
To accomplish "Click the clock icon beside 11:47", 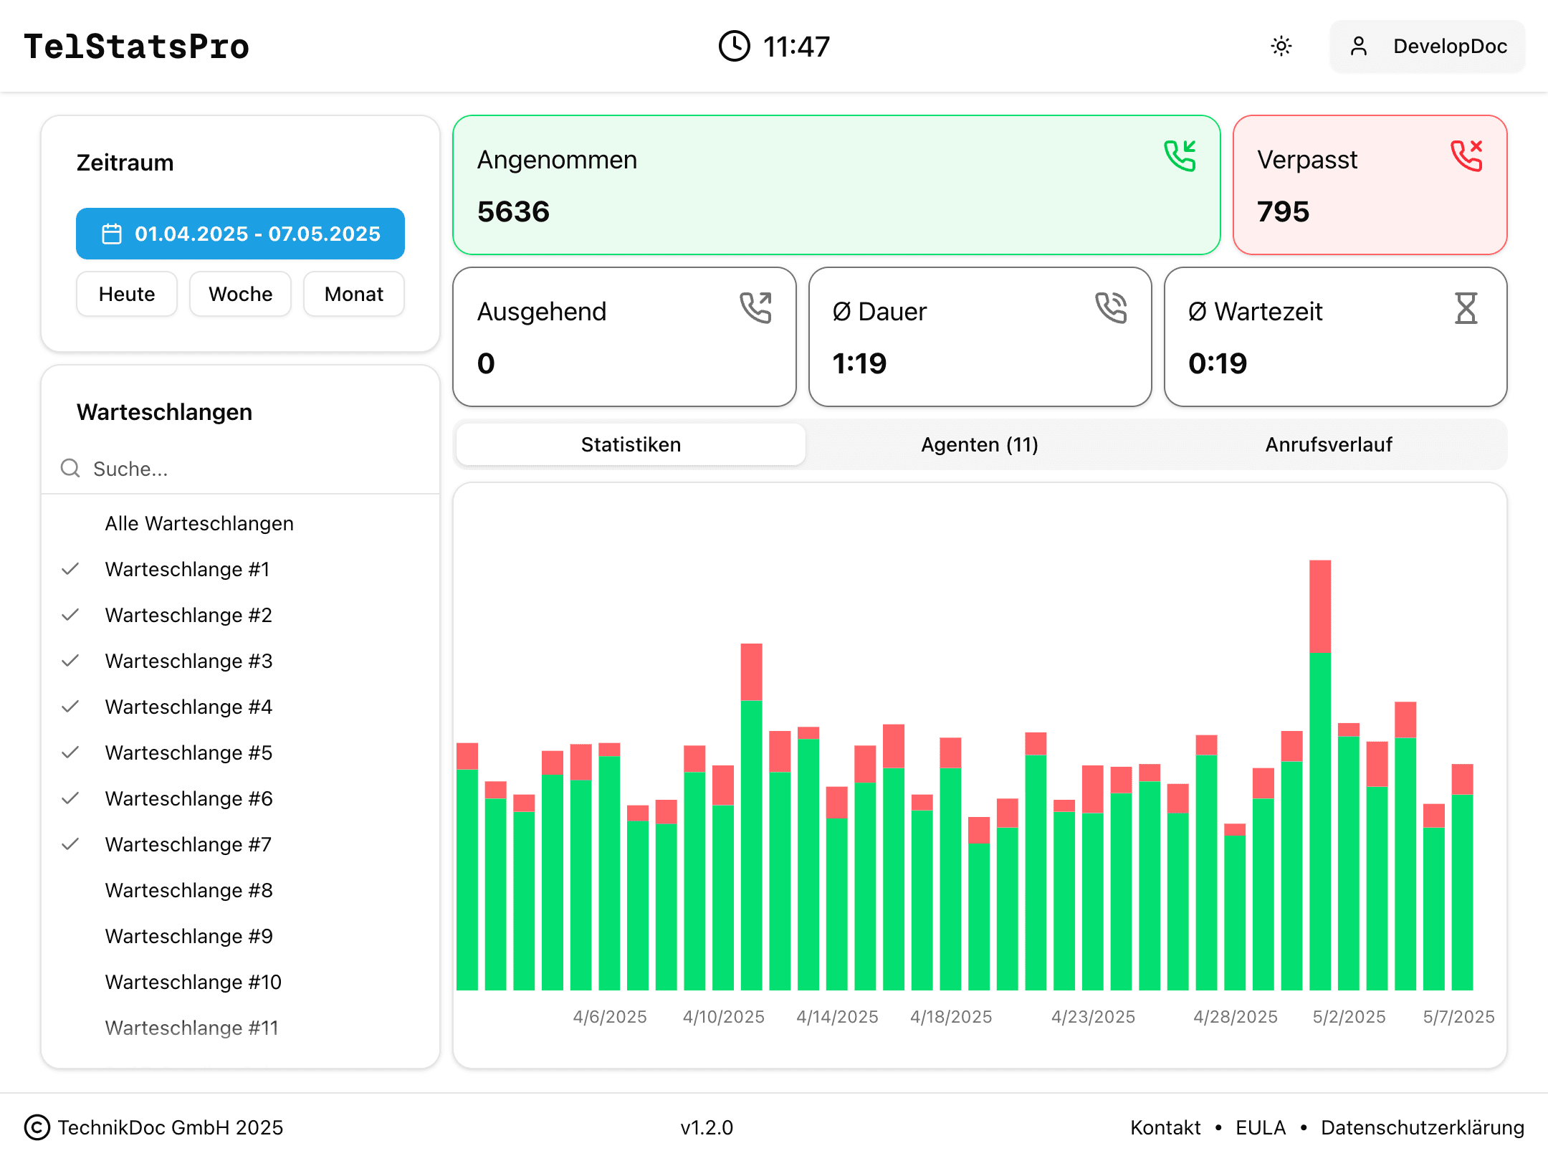I will pyautogui.click(x=734, y=46).
